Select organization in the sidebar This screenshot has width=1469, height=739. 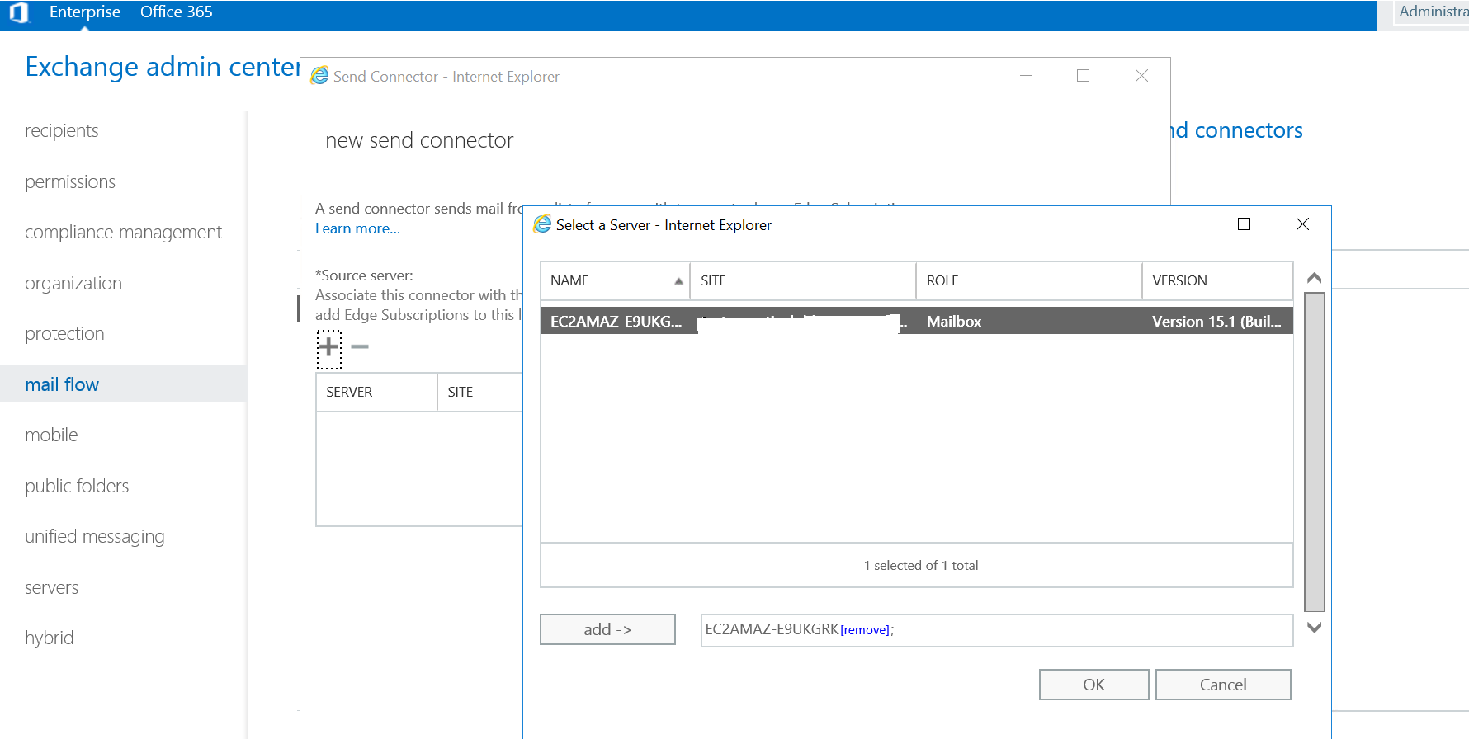pos(73,284)
